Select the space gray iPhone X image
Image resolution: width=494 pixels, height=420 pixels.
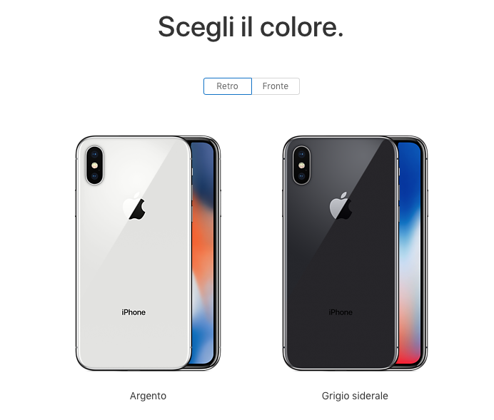355,253
